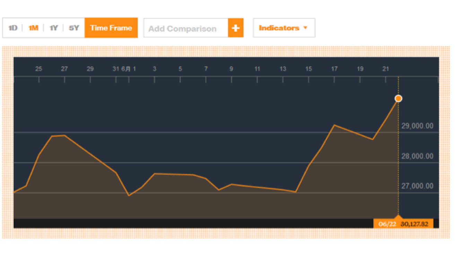Select the 1D time range
Viewport: 457px width, 261px height.
13,28
